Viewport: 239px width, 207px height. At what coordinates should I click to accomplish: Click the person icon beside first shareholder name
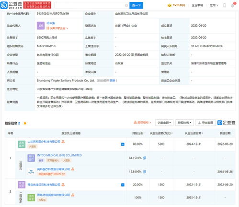pos(63,142)
